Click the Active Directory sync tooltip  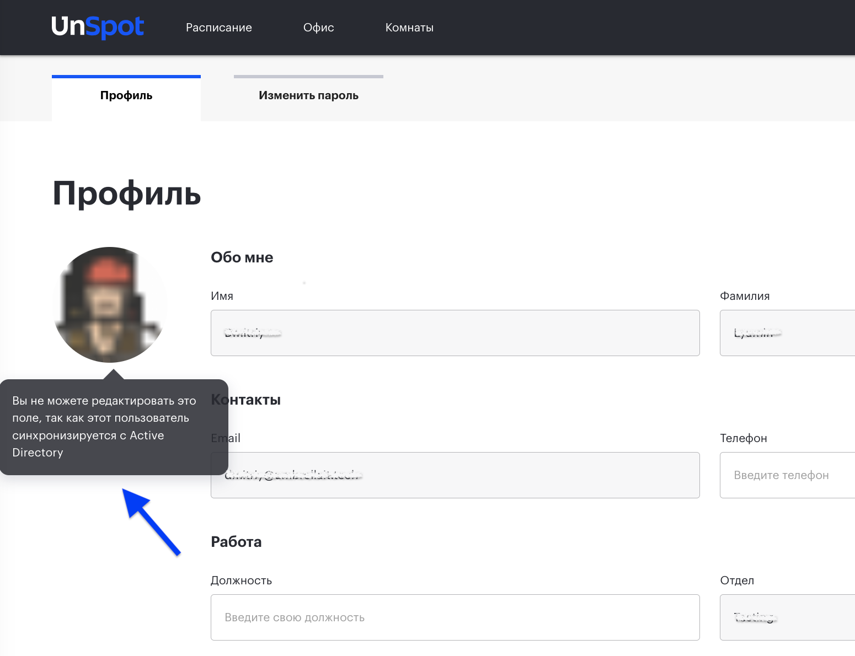105,427
